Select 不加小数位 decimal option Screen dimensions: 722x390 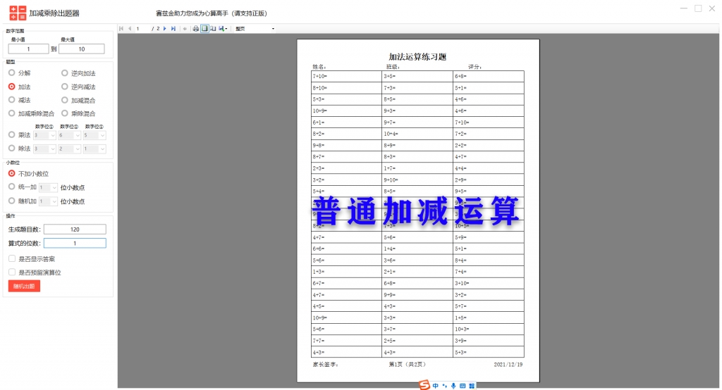(28, 174)
